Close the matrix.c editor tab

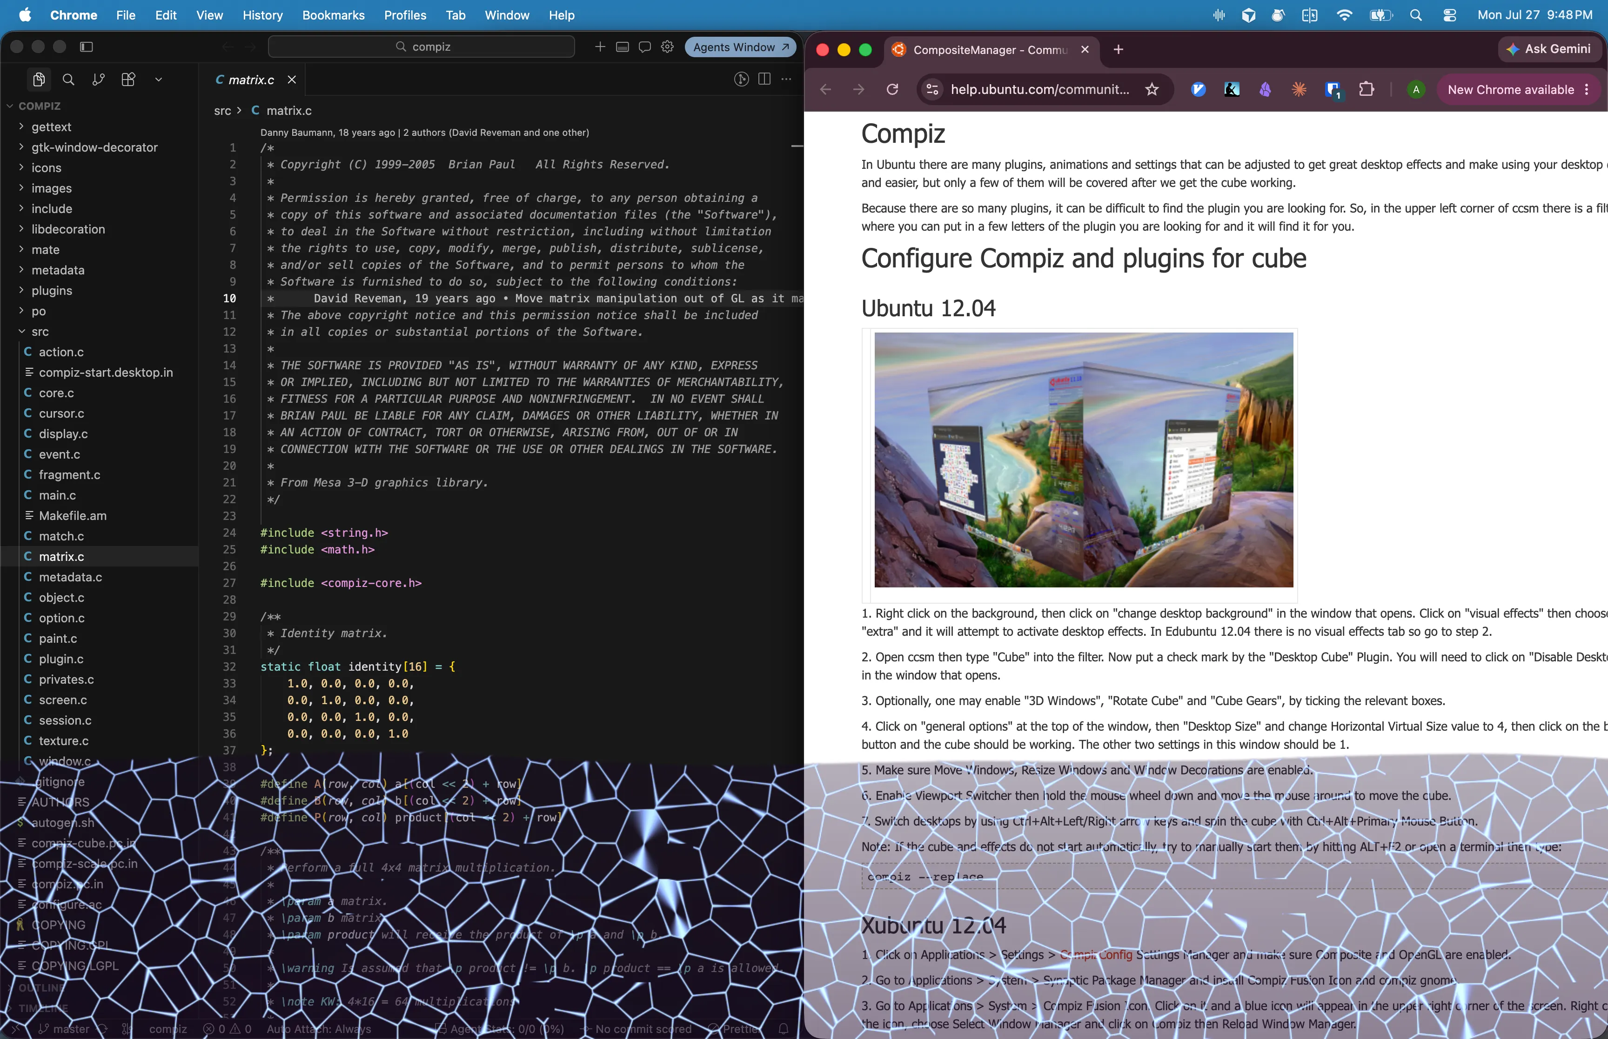292,80
